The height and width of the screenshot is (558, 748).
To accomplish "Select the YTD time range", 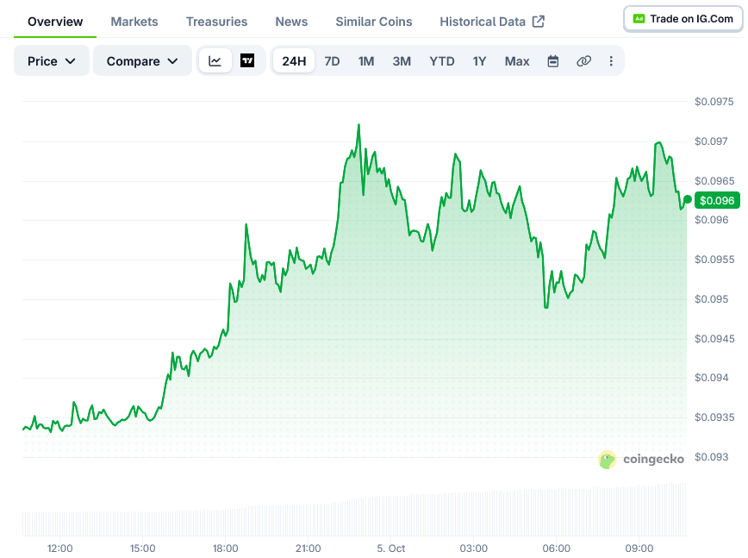I will point(442,61).
